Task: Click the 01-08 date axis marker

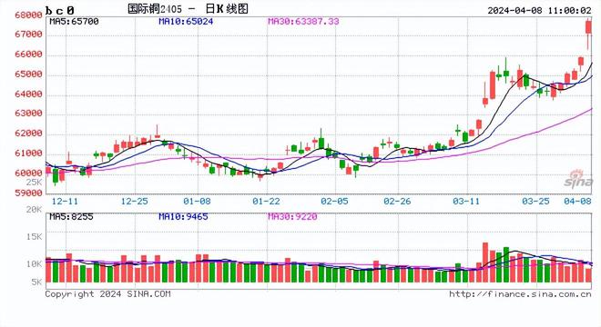Action: point(197,201)
